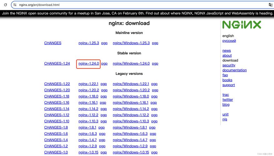This screenshot has width=274, height=156.
Task: Open the books page
Action: pyautogui.click(x=227, y=80)
